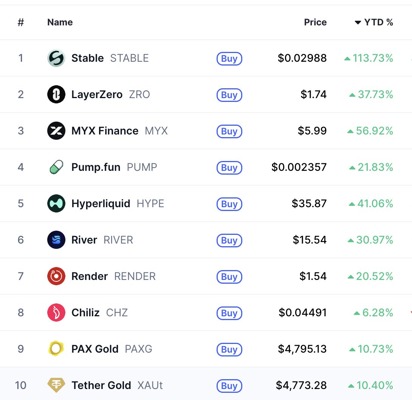Click LayerZero's 37.73% YTD value

tap(375, 95)
